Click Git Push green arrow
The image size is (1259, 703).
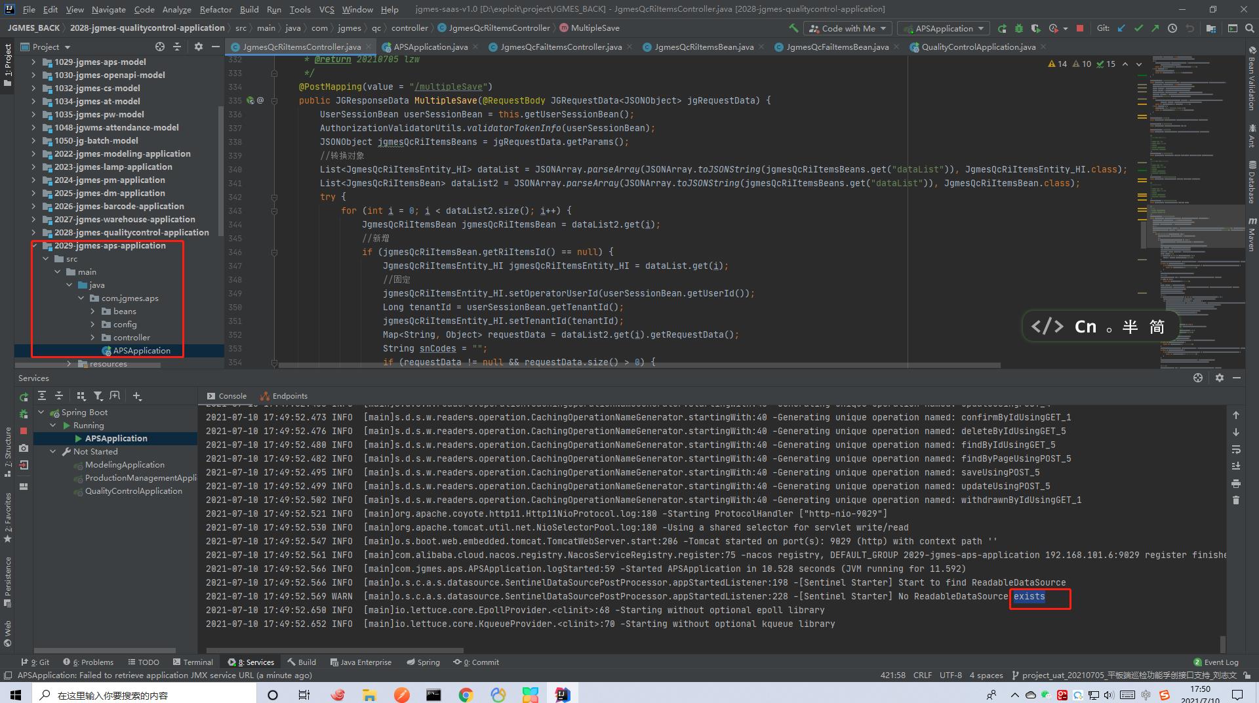click(x=1155, y=28)
